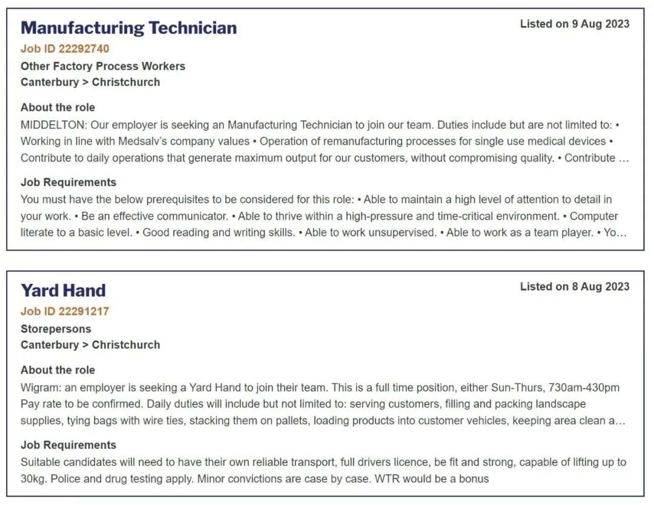Select the Storepersons category text

[56, 329]
